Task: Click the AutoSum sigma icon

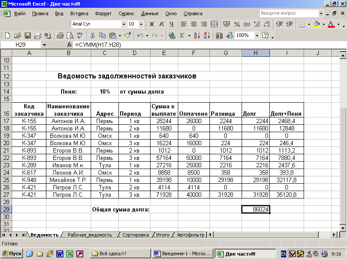Action: [x=182, y=36]
